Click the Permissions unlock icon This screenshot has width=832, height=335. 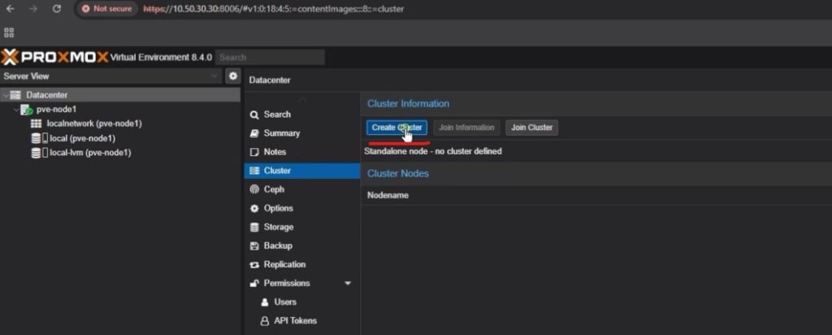[254, 283]
